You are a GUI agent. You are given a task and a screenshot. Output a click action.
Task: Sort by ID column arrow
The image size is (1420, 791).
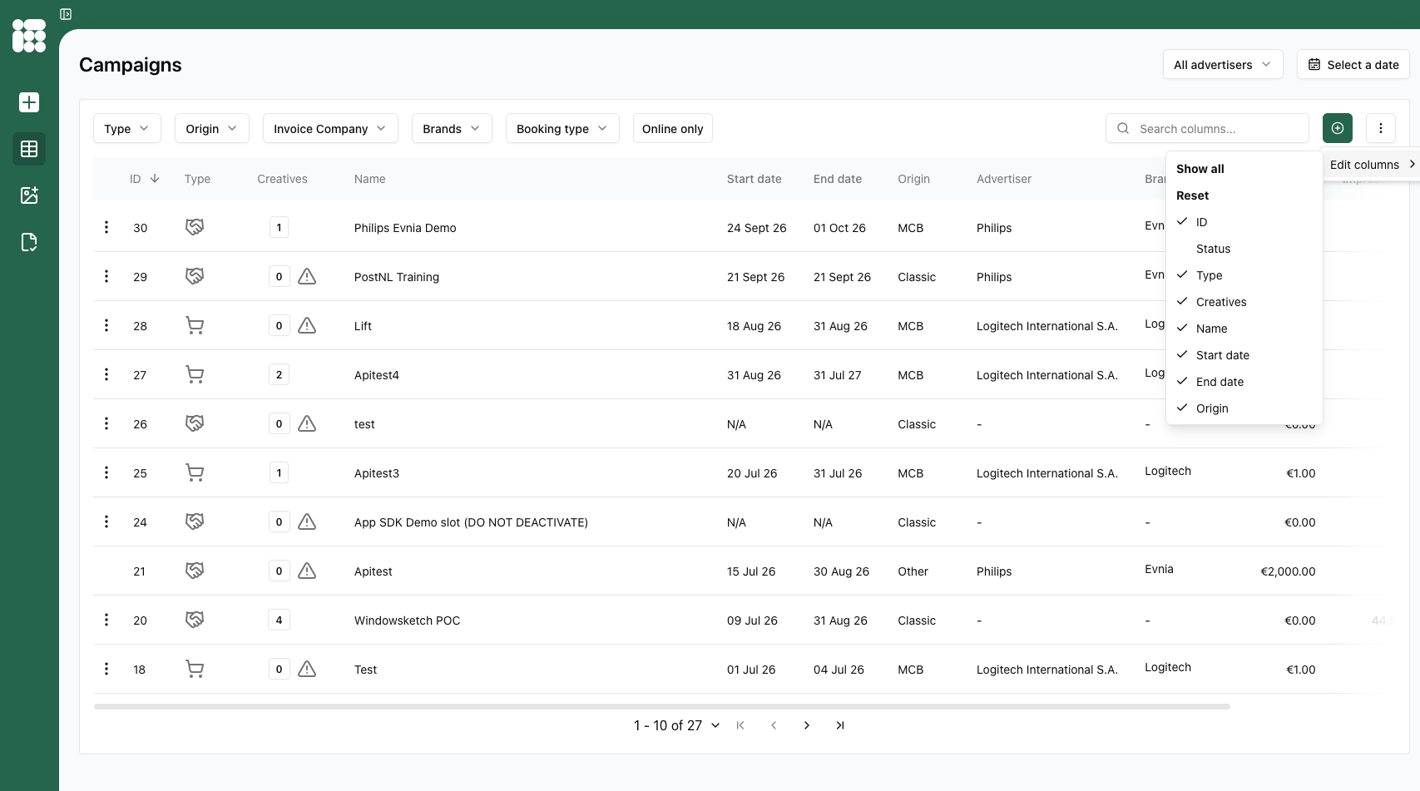[155, 179]
